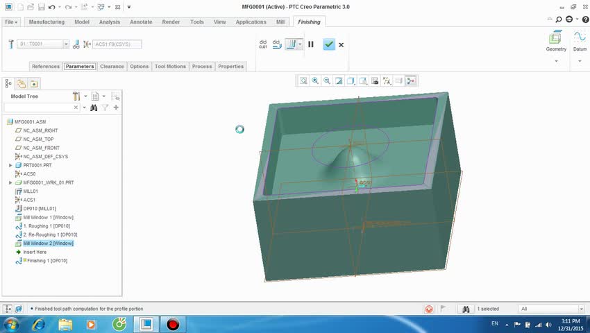Open the Display Style icon
This screenshot has height=333, width=590.
tap(351, 80)
